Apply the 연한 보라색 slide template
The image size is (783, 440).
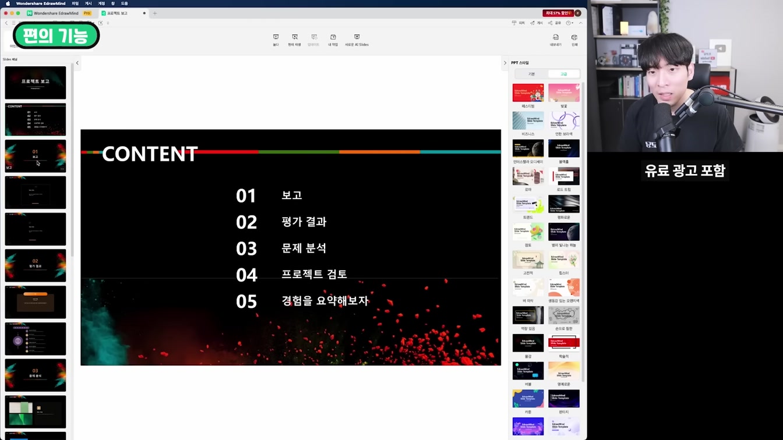pyautogui.click(x=564, y=121)
